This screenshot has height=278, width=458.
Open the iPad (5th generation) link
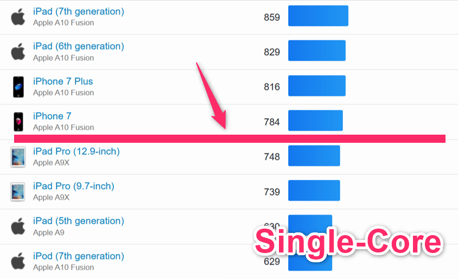point(78,221)
